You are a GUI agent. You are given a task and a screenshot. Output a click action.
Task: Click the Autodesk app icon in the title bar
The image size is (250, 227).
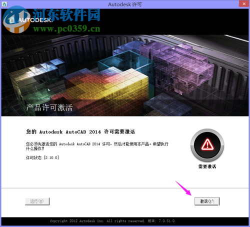click(4, 4)
